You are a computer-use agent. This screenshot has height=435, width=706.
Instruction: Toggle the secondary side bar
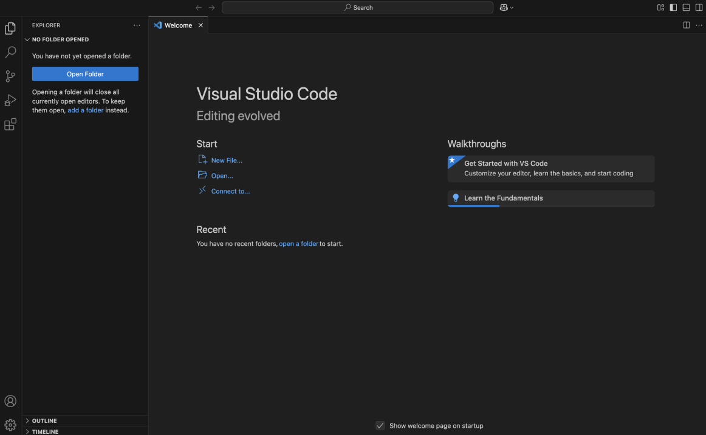pos(699,8)
